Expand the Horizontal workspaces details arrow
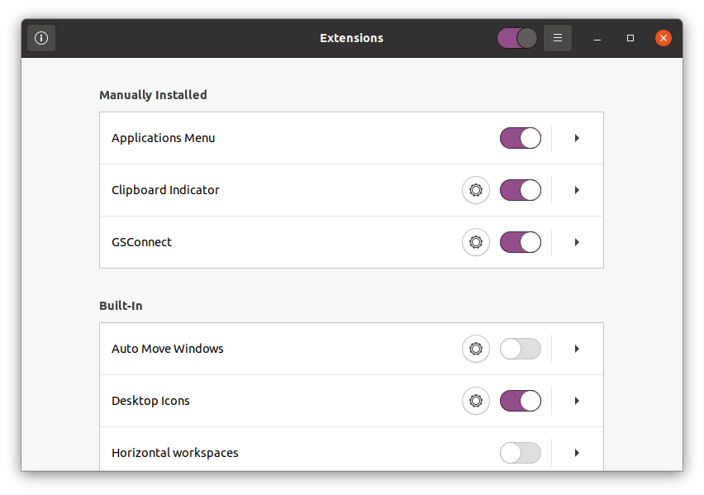This screenshot has width=704, height=495. (x=577, y=453)
